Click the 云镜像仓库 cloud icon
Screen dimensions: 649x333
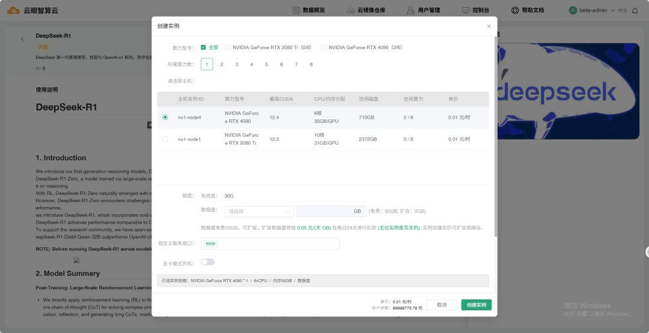(350, 10)
